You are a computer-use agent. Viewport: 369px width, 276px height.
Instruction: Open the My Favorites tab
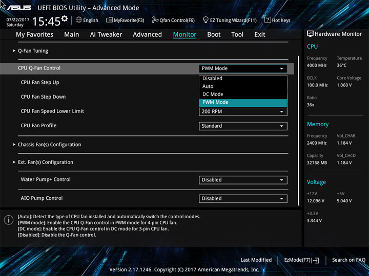pyautogui.click(x=35, y=35)
